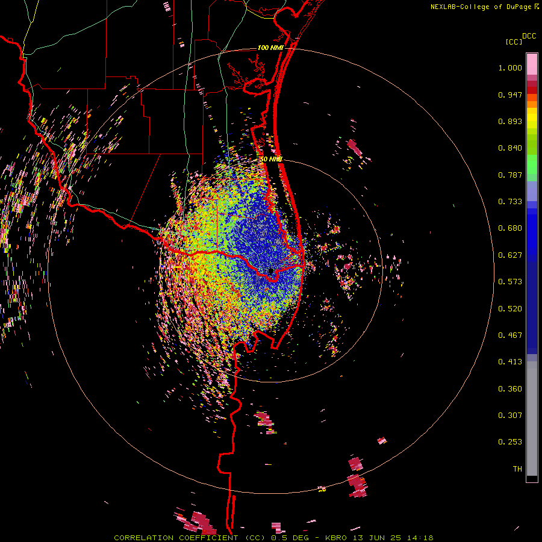Click the [CC] label above the color scale
The height and width of the screenshot is (542, 542).
click(x=514, y=42)
